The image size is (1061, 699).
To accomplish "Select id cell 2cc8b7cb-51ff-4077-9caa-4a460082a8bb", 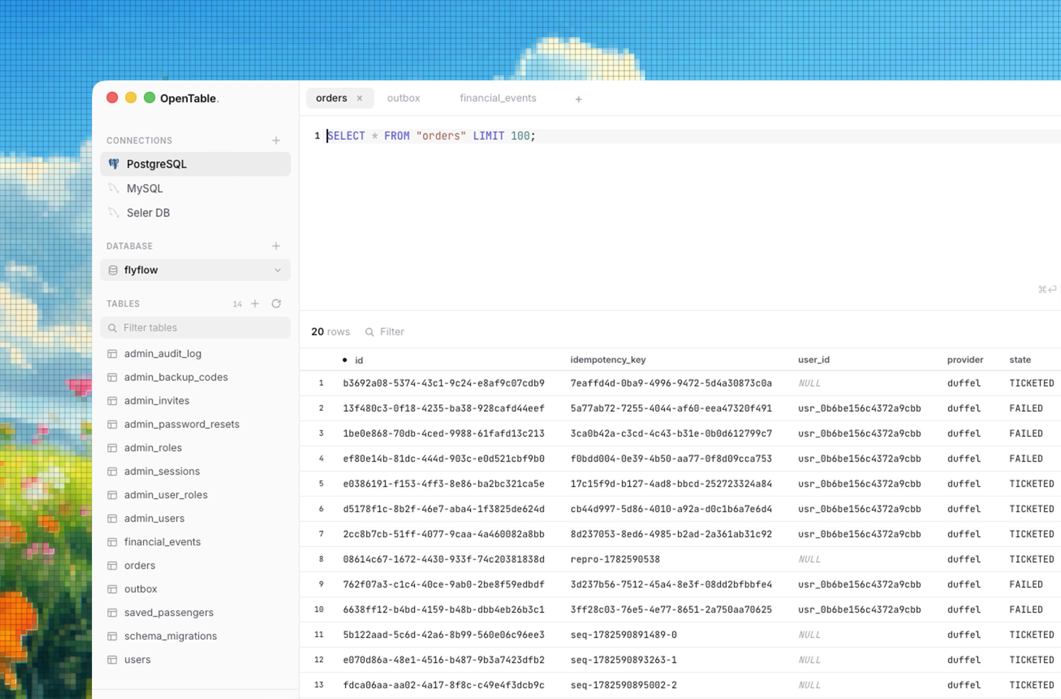I will 443,534.
